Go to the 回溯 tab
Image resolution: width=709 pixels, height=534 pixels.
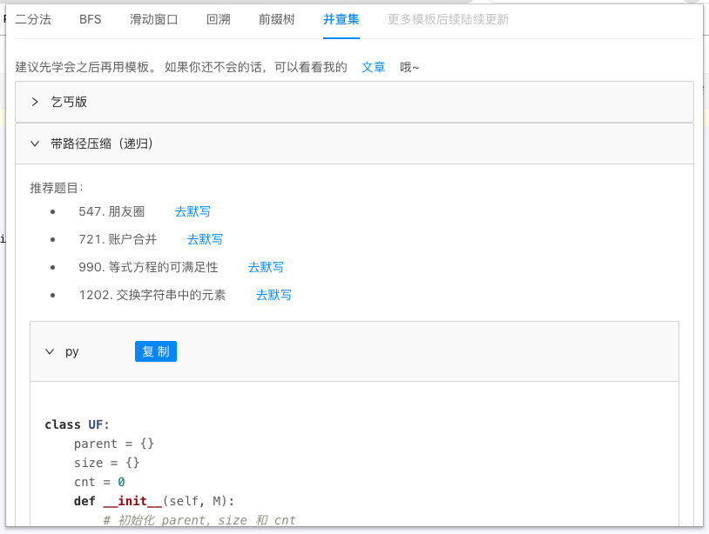(x=219, y=19)
